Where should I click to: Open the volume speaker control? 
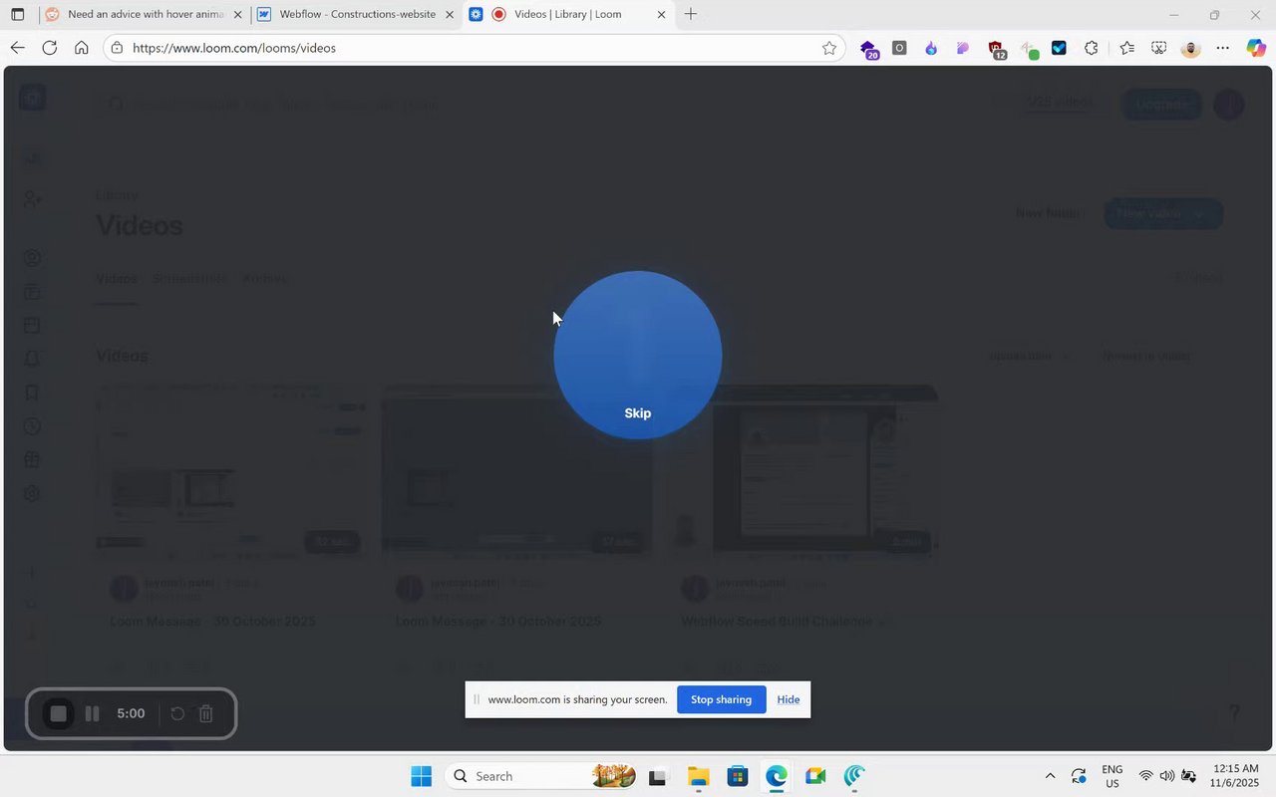(x=1167, y=776)
